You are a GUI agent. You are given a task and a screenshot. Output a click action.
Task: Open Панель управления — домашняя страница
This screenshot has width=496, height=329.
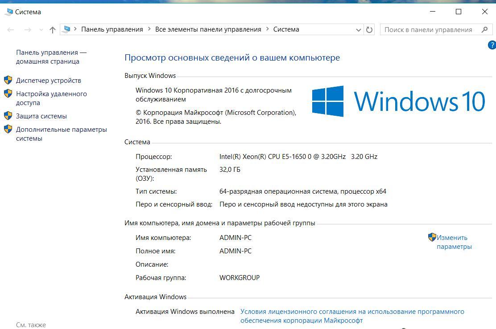pos(51,57)
